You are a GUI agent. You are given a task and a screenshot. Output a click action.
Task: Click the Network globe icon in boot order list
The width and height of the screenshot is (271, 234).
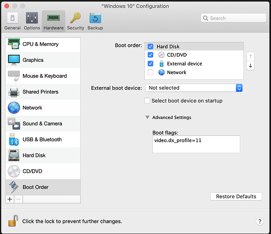(x=161, y=72)
